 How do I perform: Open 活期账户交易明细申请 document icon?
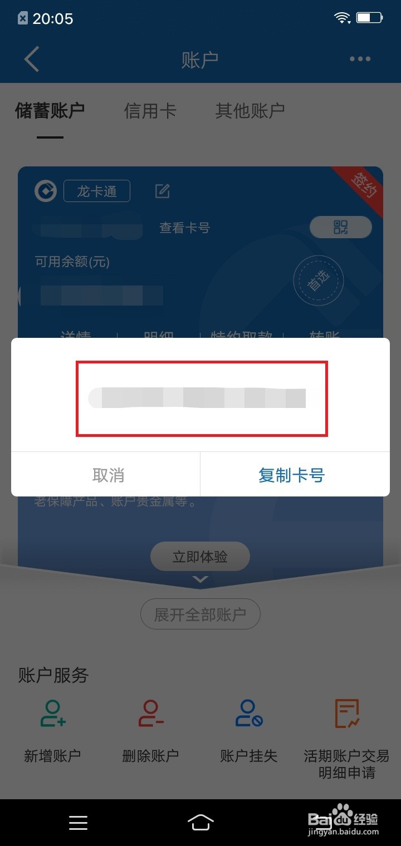pos(347,714)
